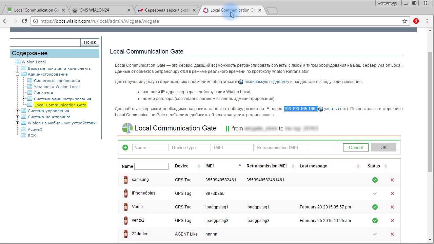Viewport: 434px width, 244px height.
Task: Click pause retransmission icon
Action: (228, 129)
